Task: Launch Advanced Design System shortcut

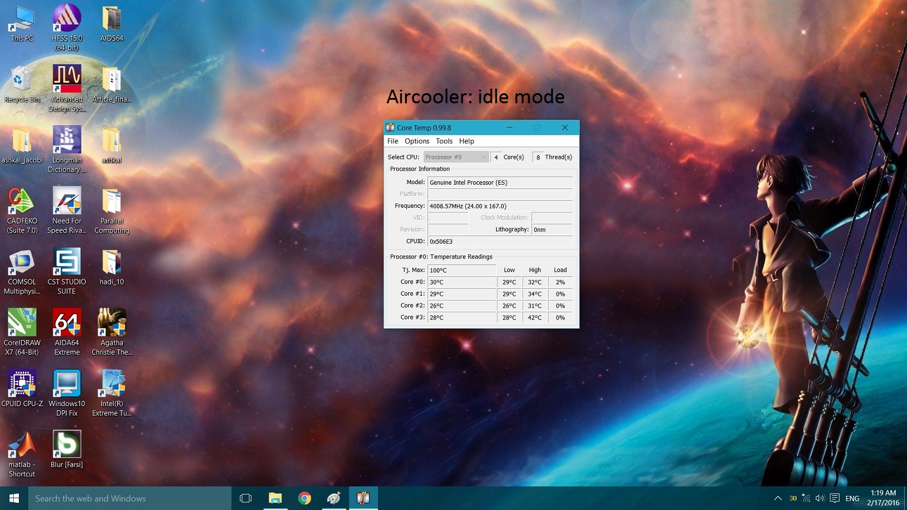Action: click(67, 88)
